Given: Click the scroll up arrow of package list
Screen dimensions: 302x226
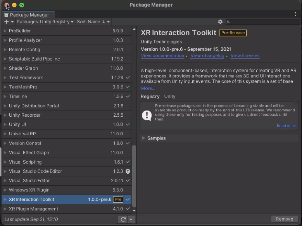Looking at the screenshot, I should tap(134, 29).
